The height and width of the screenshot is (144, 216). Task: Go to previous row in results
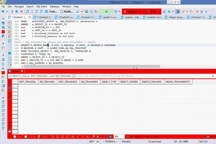(78, 136)
